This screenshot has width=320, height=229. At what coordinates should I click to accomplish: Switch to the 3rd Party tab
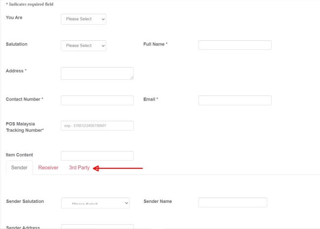coord(79,167)
